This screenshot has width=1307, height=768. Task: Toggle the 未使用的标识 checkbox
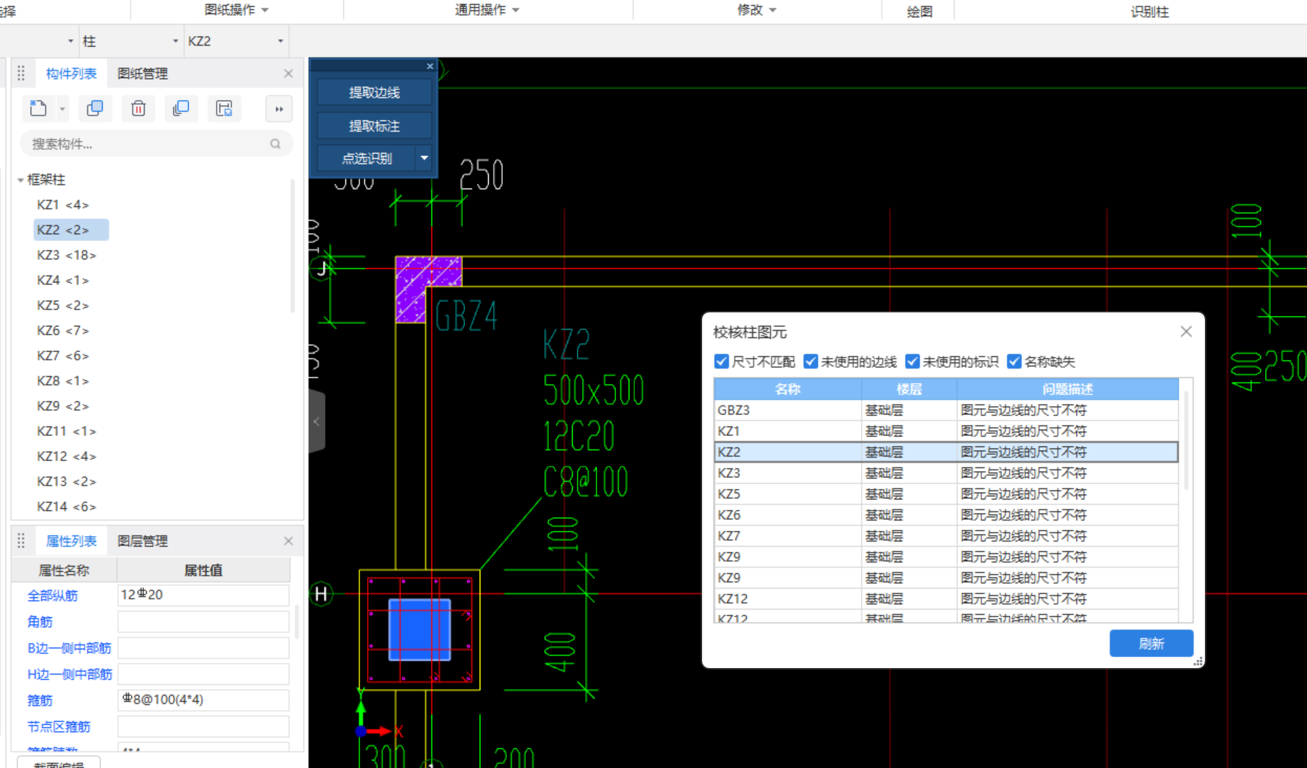tap(913, 361)
